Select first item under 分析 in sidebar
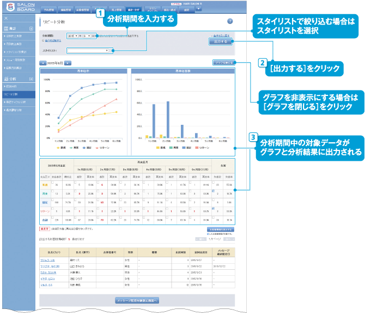Viewport: 365px width, 315px height. click(19, 86)
